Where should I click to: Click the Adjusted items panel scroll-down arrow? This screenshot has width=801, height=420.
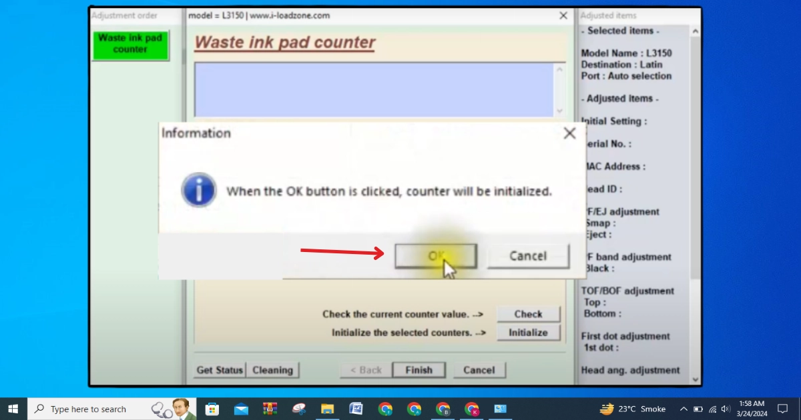tap(695, 379)
